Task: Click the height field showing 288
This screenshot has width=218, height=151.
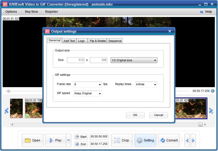Action: click(98, 60)
